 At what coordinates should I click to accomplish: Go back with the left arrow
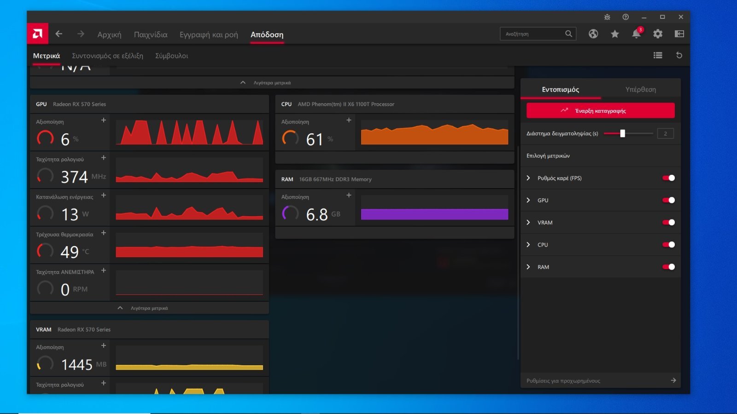point(58,34)
